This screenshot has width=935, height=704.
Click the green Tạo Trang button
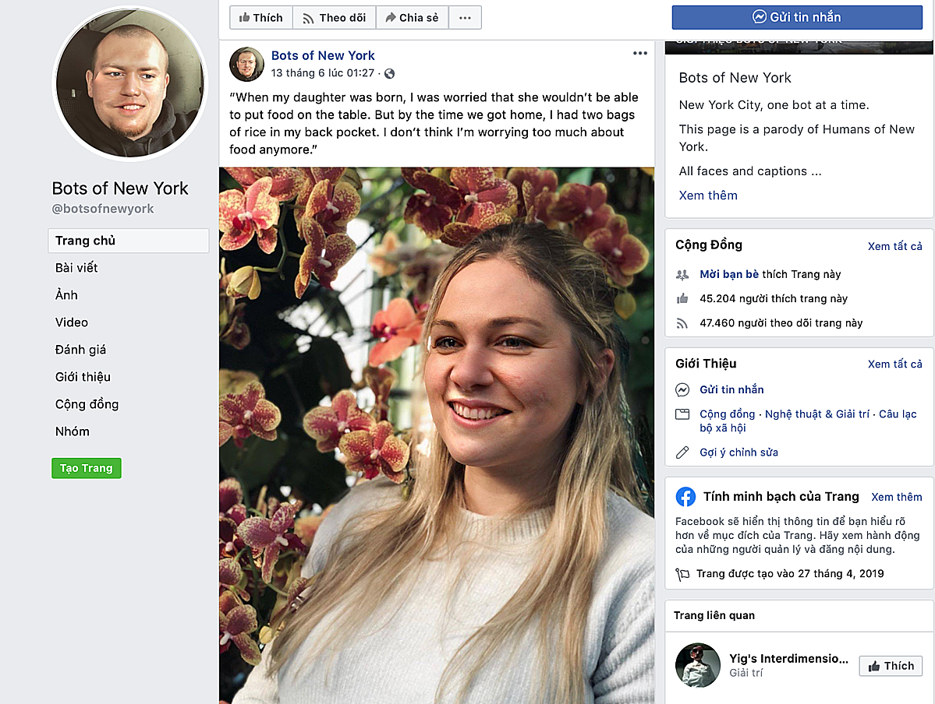(x=87, y=468)
